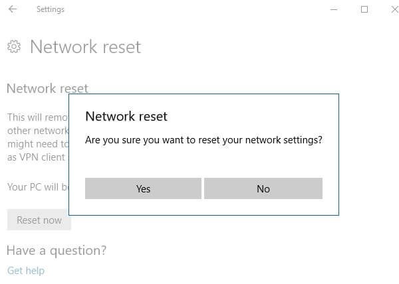Confirm the network reset with Yes
The height and width of the screenshot is (284, 399).
[x=143, y=188]
